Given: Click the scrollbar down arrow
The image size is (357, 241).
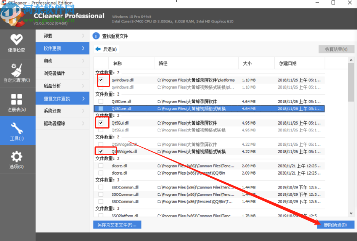Looking at the screenshot, I should pyautogui.click(x=351, y=213).
